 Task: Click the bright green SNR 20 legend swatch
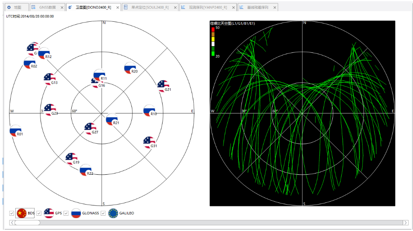pos(213,54)
